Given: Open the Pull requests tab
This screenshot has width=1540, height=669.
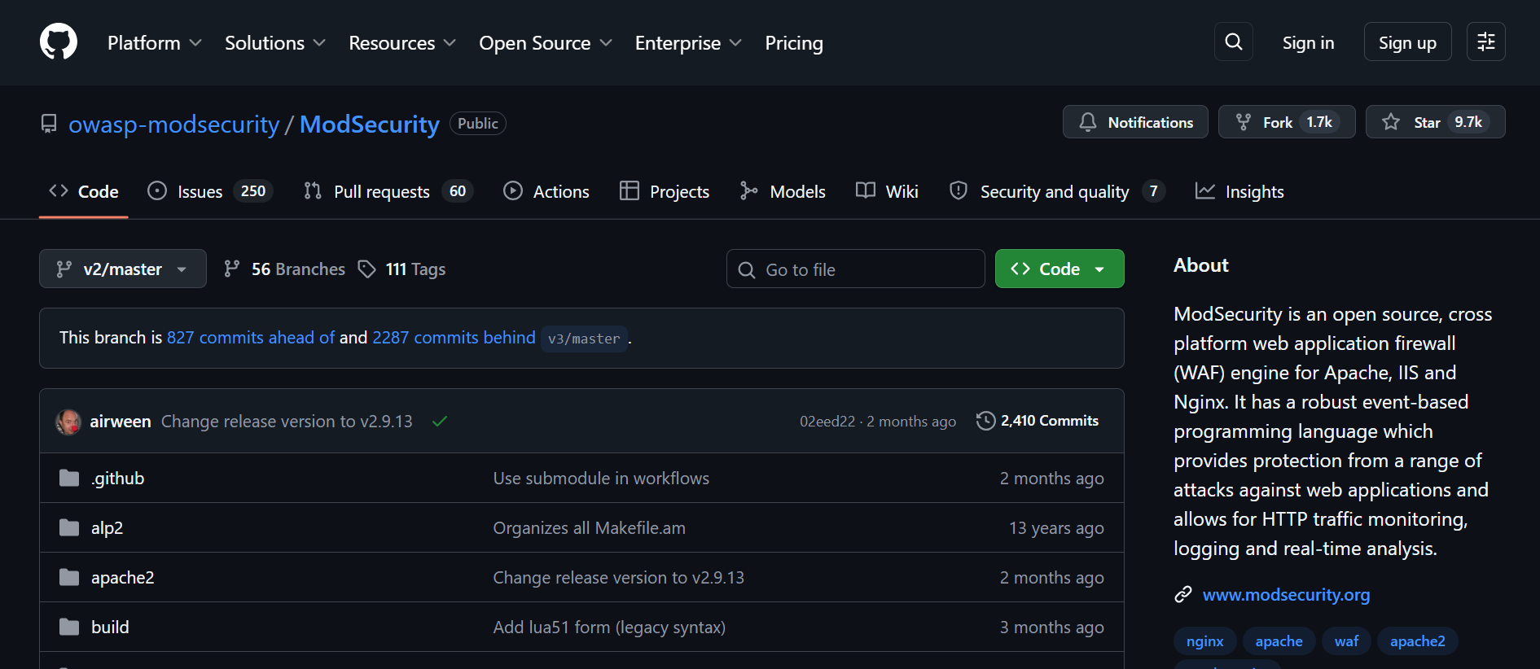Looking at the screenshot, I should [x=388, y=191].
